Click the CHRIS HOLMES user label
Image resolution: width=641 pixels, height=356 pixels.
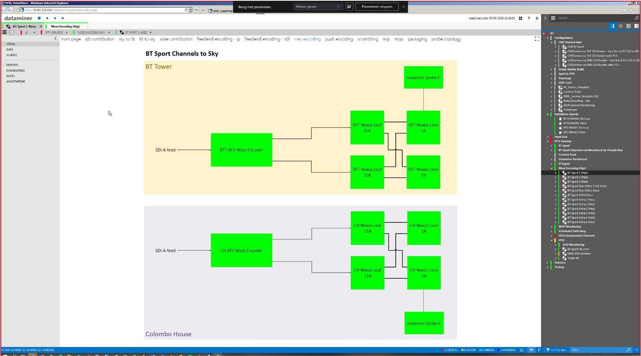click(x=478, y=18)
